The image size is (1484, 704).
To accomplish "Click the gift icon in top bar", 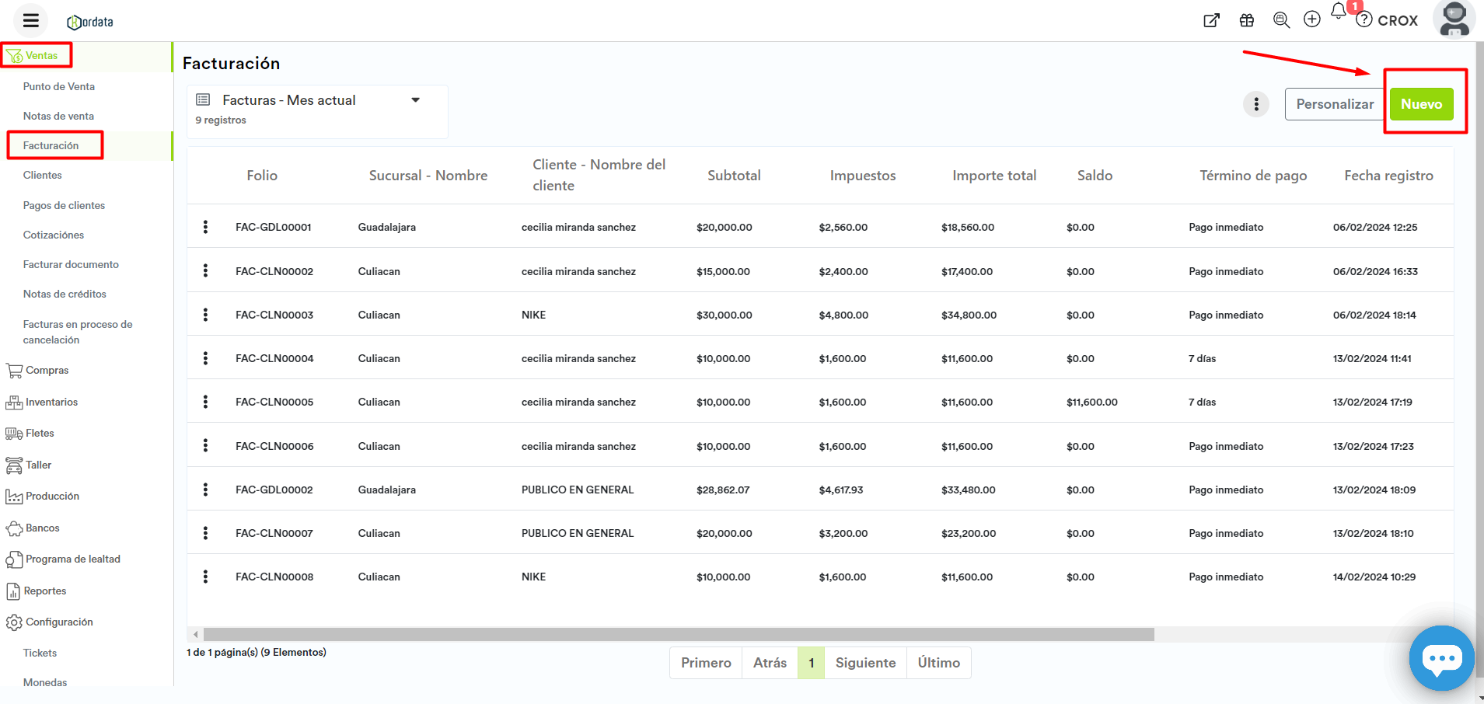I will click(1247, 21).
